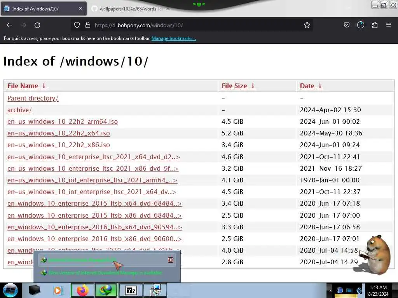Switch to the wallpapers/1024x768 GitHub tab
This screenshot has height=298, width=398.
[x=131, y=9]
